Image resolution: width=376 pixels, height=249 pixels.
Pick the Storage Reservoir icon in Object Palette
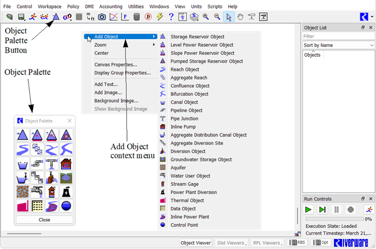(22, 136)
